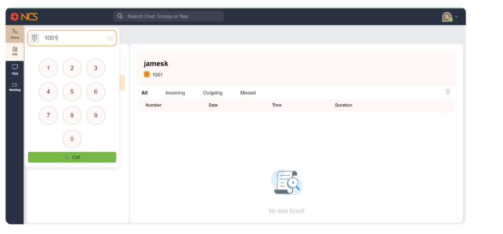Click the backspace icon in number field
This screenshot has height=234, width=503.
[x=110, y=39]
